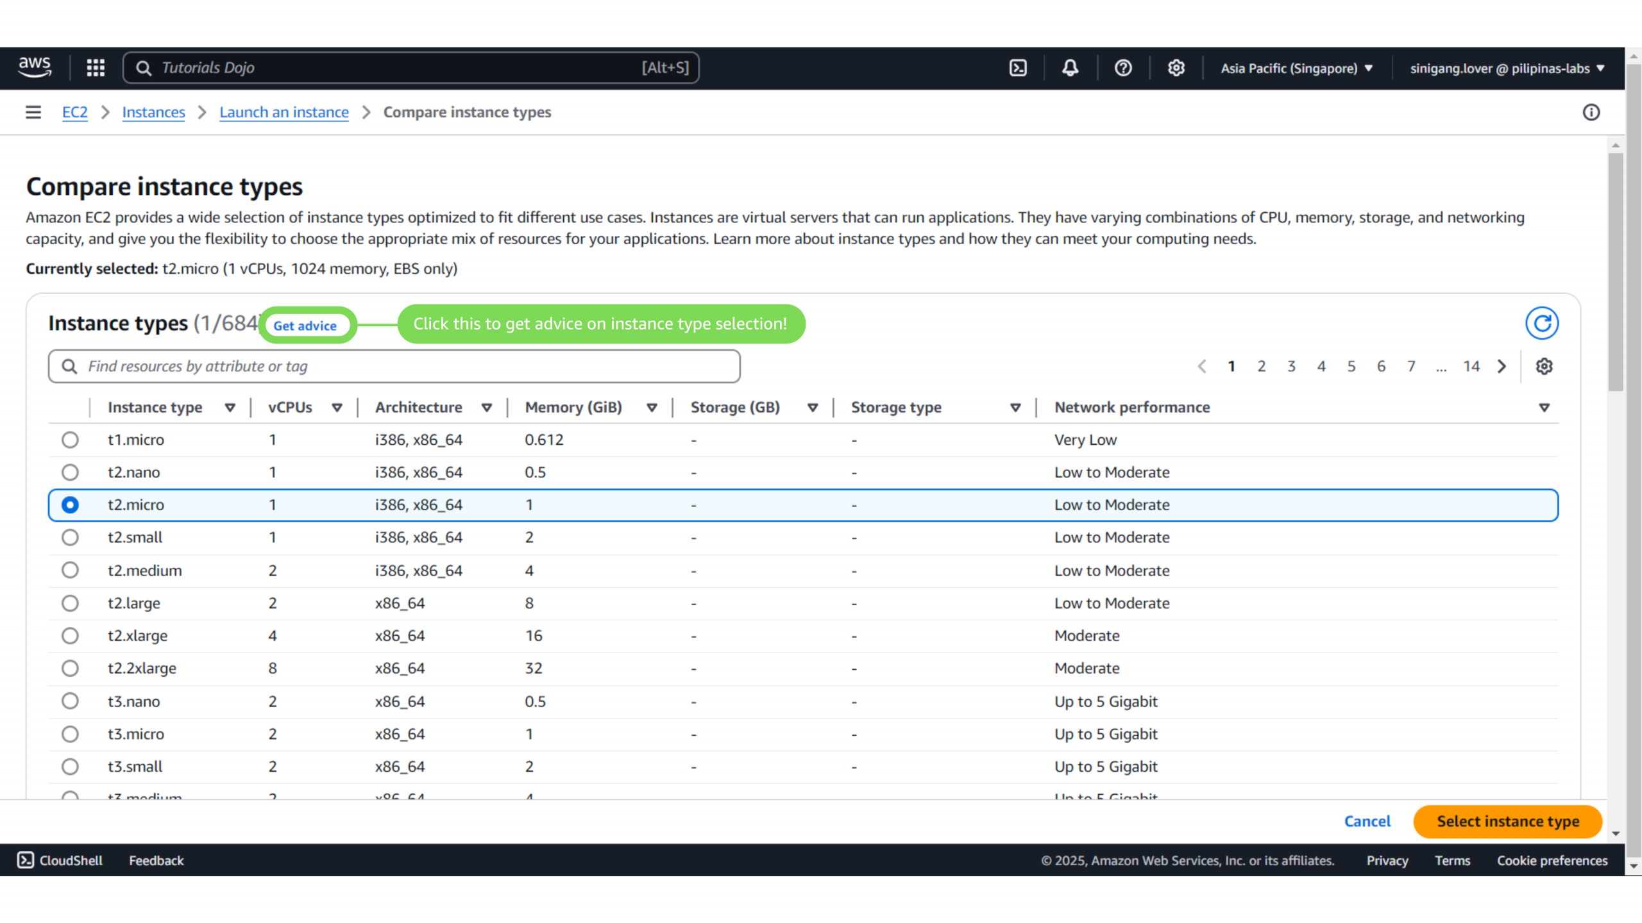Open AWS services grid menu
Screen dimensions: 1642x923
click(x=96, y=68)
